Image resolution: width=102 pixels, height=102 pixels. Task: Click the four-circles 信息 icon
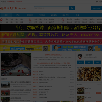pos(30,20)
